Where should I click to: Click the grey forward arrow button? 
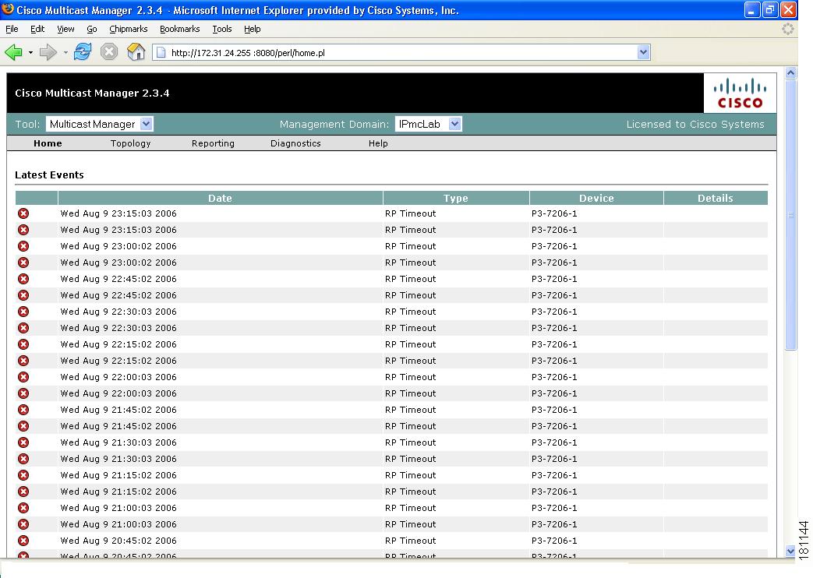pos(48,52)
